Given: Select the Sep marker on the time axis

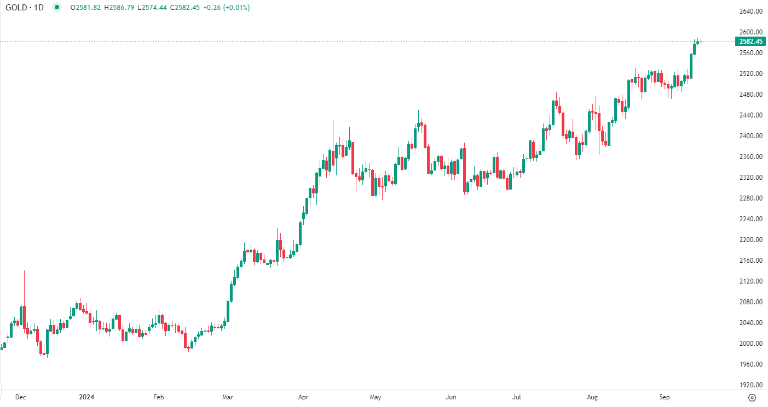Looking at the screenshot, I should (665, 397).
